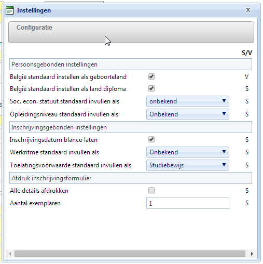The image size is (263, 264).
Task: Select Afdruk inschrijvingsformulier section header
Action: 131,178
